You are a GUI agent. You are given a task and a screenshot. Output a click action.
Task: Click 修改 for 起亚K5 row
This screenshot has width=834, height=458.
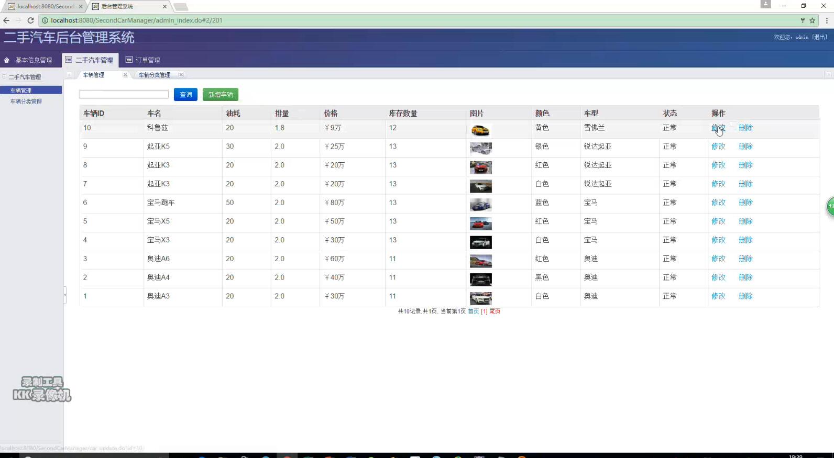point(718,147)
